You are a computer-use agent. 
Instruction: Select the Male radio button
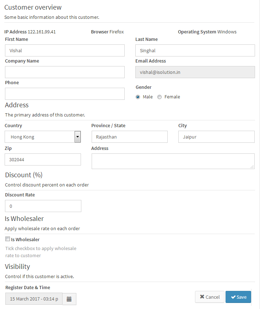(x=138, y=97)
